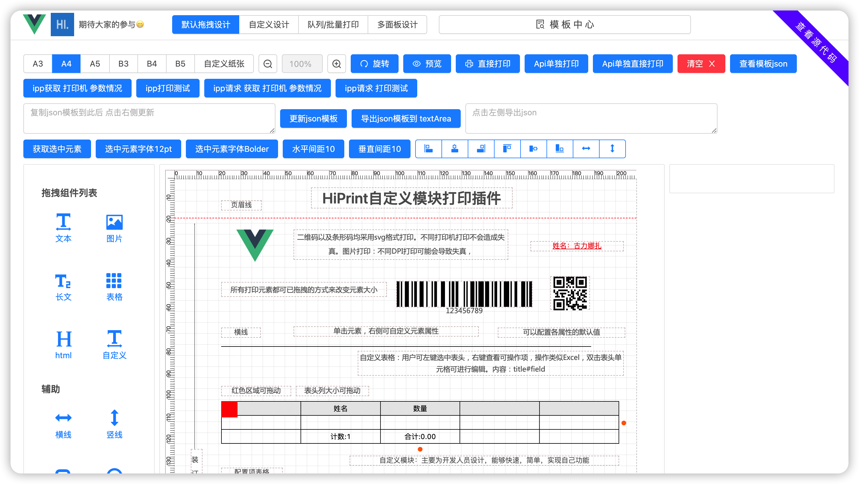
Task: Click 垂直间距10 button
Action: point(380,149)
